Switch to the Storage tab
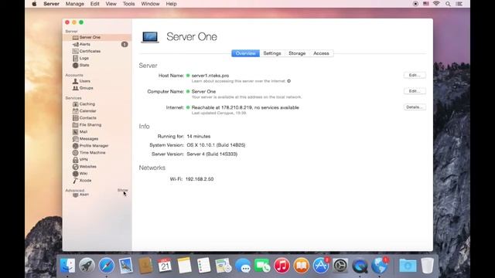Image resolution: width=495 pixels, height=278 pixels. [297, 53]
